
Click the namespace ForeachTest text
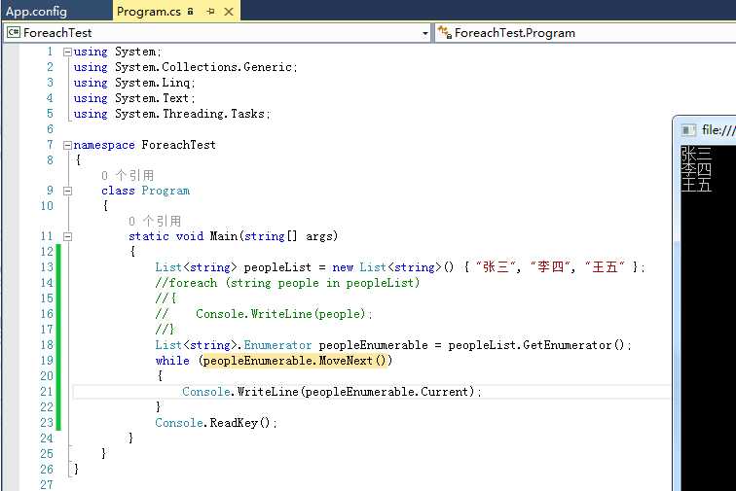click(144, 145)
